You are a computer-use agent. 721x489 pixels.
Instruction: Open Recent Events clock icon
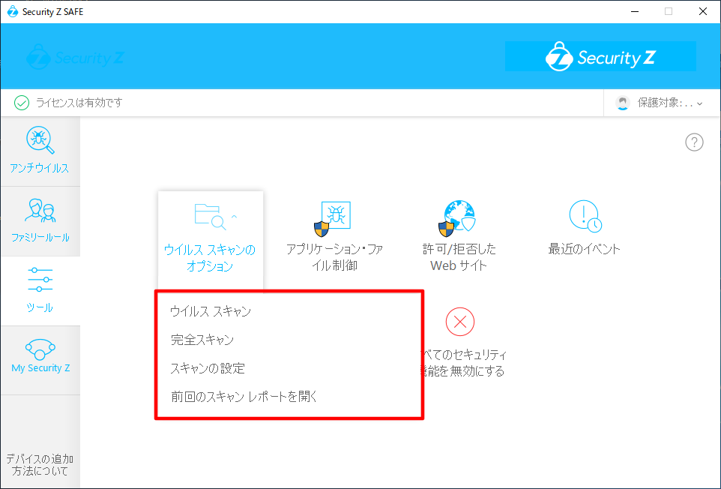coord(585,216)
